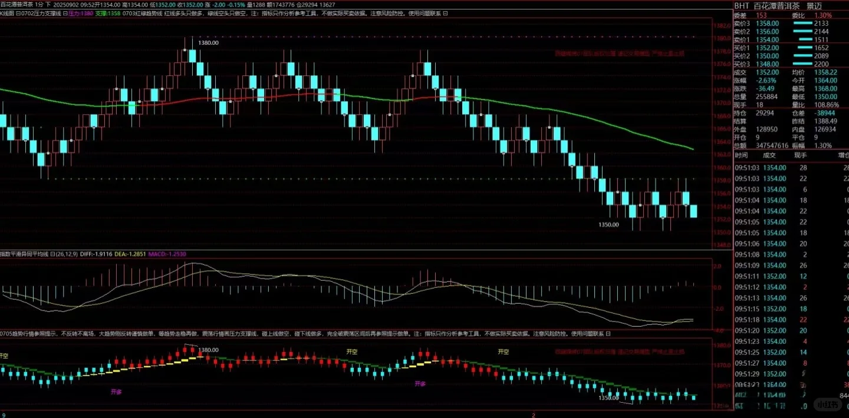Click the 买价1 volume bar for 1652
This screenshot has height=418, width=849.
[x=805, y=48]
